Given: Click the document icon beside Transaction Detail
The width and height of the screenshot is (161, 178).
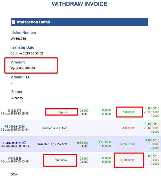Looking at the screenshot, I should [x=13, y=22].
